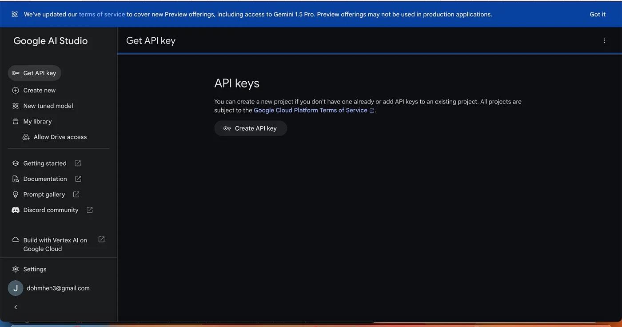Click the Discord logo icon

pyautogui.click(x=16, y=210)
